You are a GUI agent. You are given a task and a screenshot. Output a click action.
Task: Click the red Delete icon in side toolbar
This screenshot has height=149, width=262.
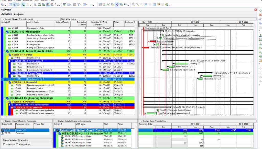260,15
